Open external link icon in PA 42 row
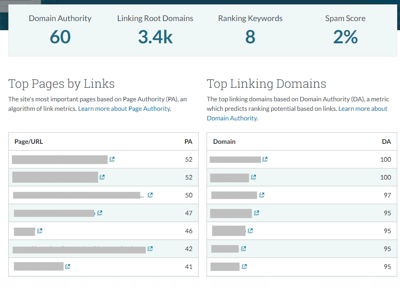The image size is (400, 288). [150, 249]
